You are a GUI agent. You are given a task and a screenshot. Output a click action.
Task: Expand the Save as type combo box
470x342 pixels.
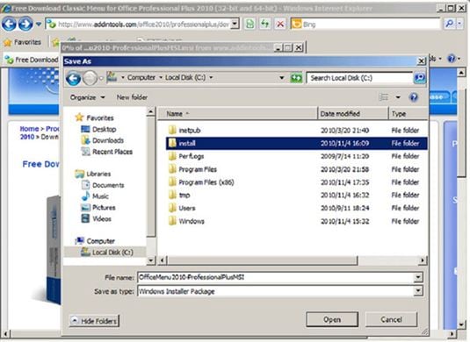pyautogui.click(x=280, y=291)
